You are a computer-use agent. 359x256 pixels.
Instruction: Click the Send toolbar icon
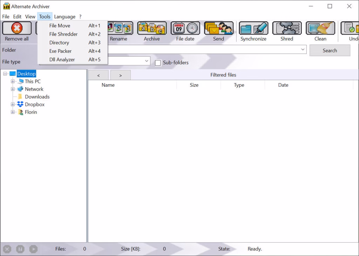click(218, 28)
